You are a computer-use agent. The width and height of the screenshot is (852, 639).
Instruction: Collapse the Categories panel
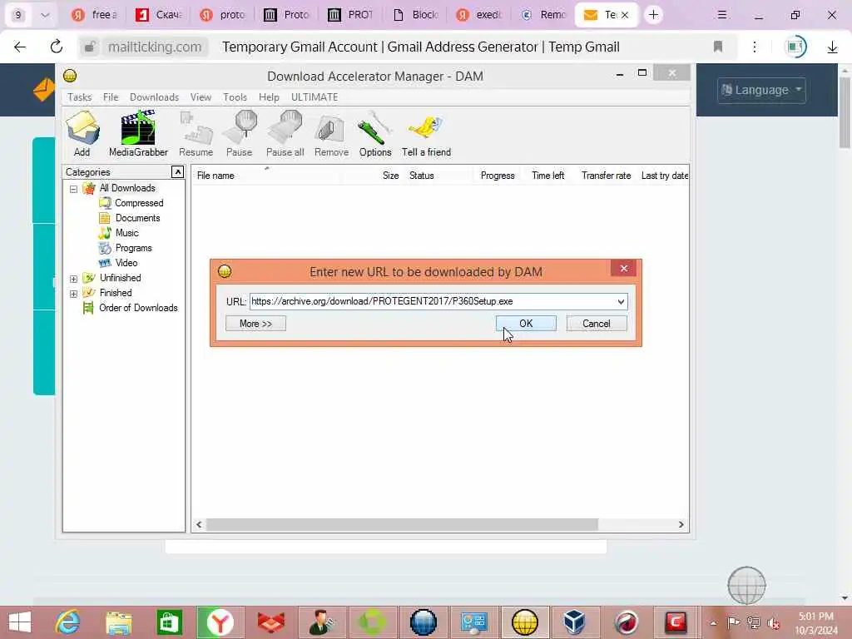pos(177,171)
